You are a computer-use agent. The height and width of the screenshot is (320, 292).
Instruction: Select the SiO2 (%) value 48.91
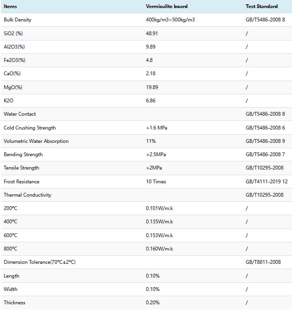click(152, 33)
